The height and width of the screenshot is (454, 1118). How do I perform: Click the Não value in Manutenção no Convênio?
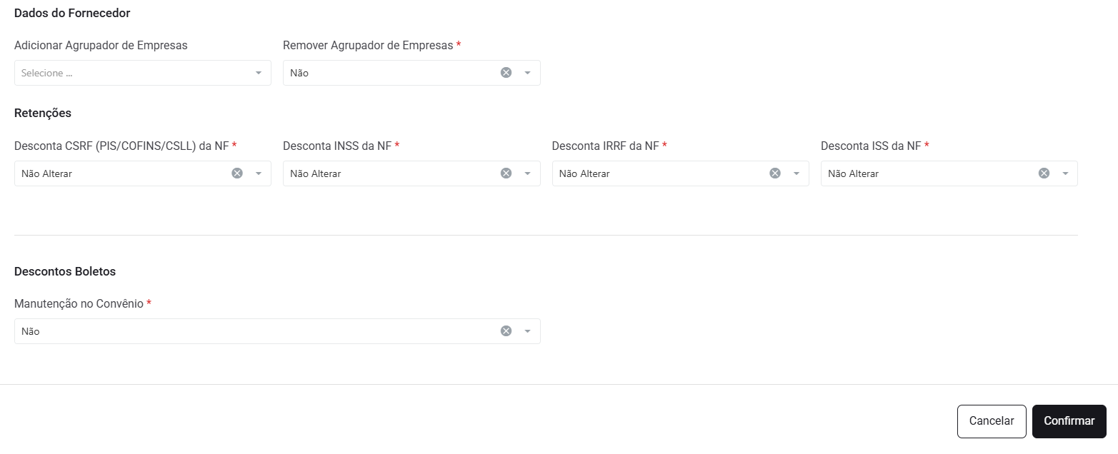(31, 331)
